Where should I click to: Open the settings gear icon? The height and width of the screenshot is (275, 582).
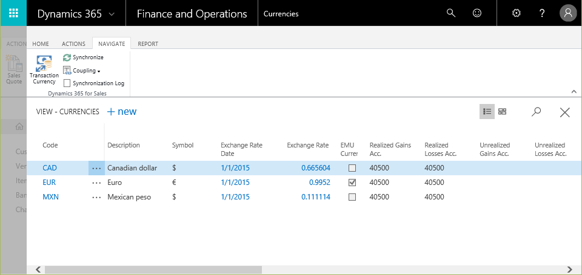(x=516, y=13)
